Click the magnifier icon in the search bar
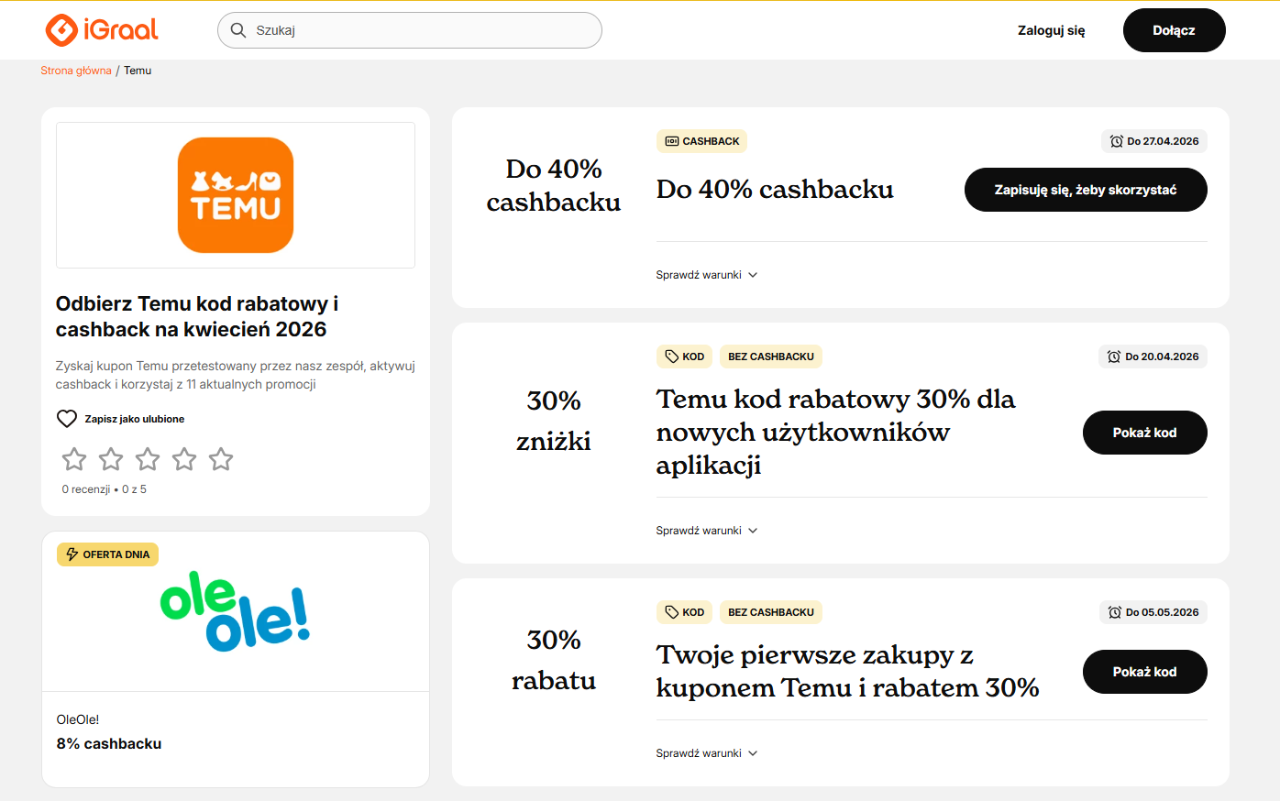 coord(238,29)
